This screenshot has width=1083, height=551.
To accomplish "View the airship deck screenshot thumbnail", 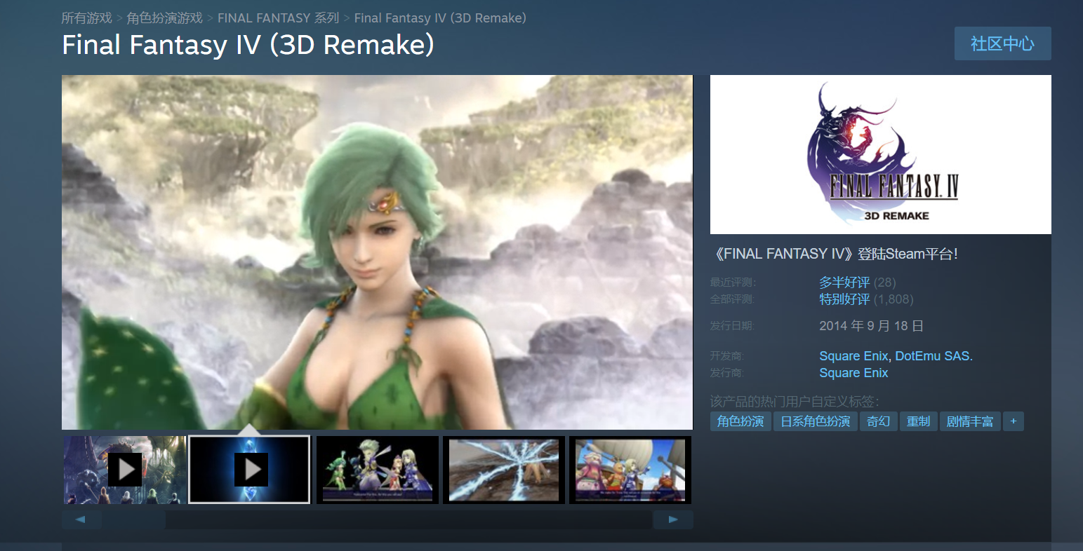I will pyautogui.click(x=630, y=469).
